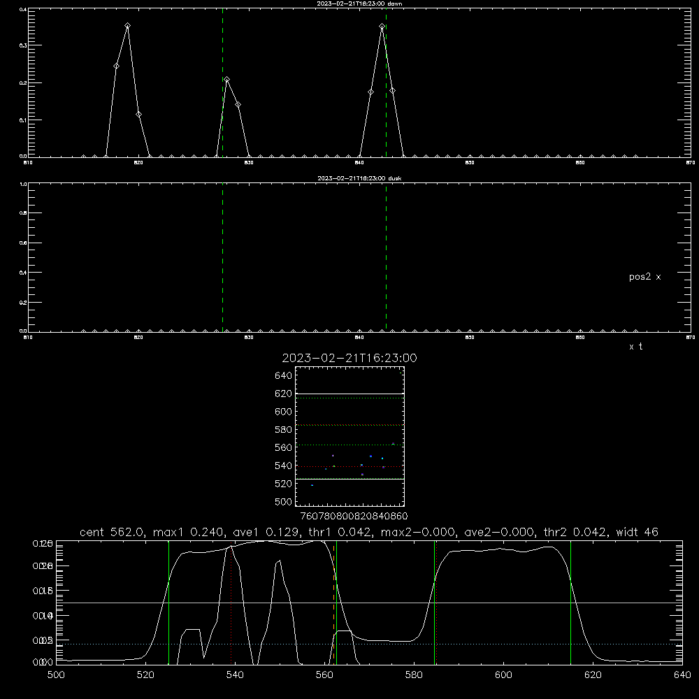699x699 pixels.
Task: Click the x-axis label '540' on bottom plot
Action: (x=235, y=675)
